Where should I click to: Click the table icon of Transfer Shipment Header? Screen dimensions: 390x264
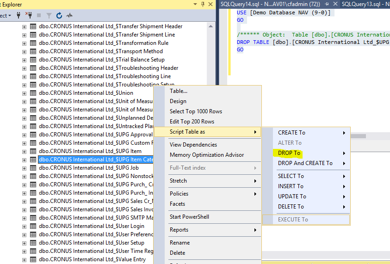click(x=33, y=26)
